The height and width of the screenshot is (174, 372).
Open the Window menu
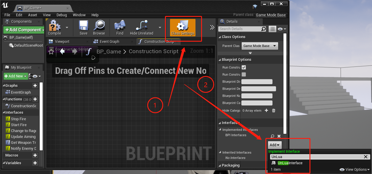pyautogui.click(x=79, y=15)
